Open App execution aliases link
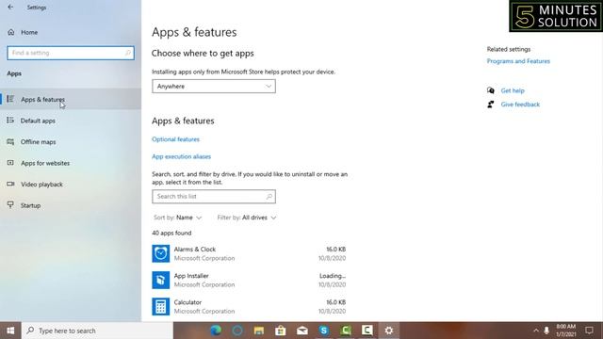Screen dimensions: 603x339 [181, 156]
